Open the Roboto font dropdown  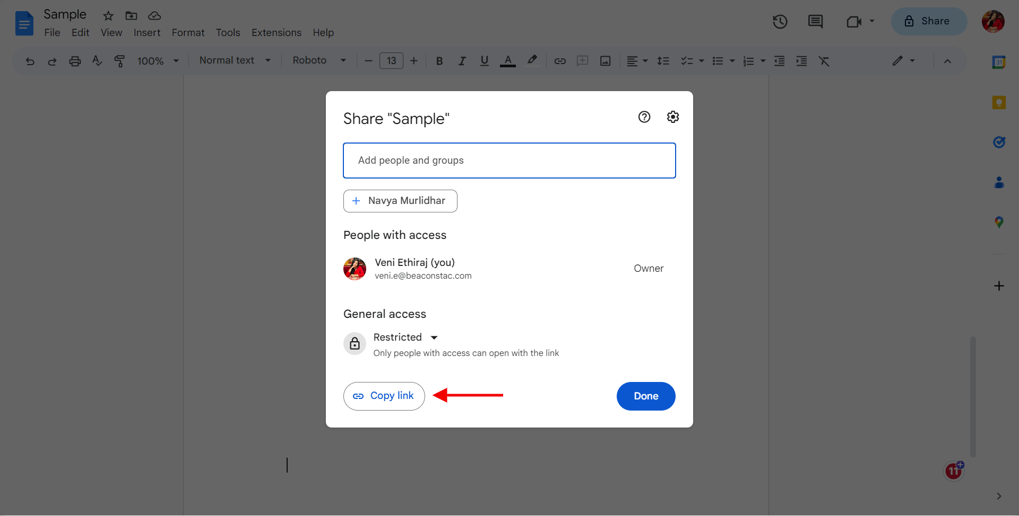point(318,60)
